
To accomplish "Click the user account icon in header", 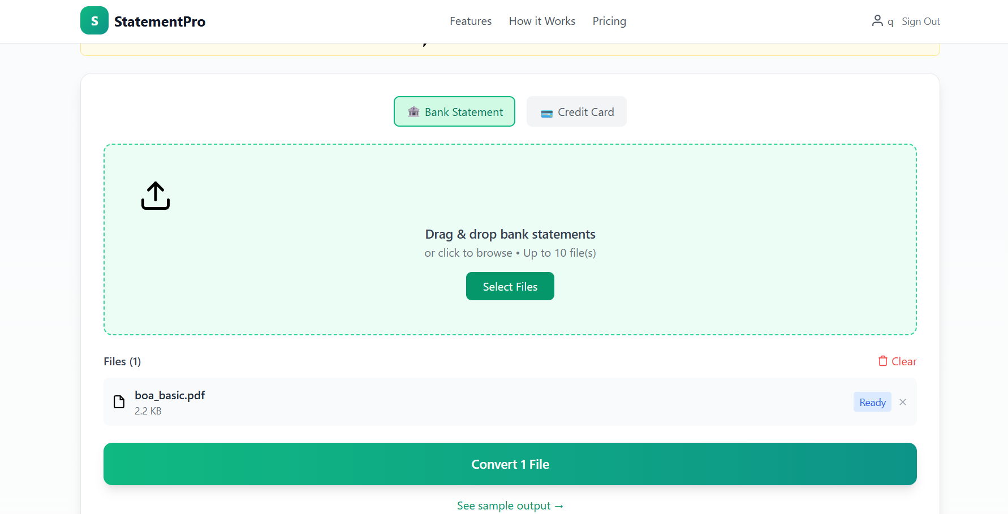I will tap(876, 20).
